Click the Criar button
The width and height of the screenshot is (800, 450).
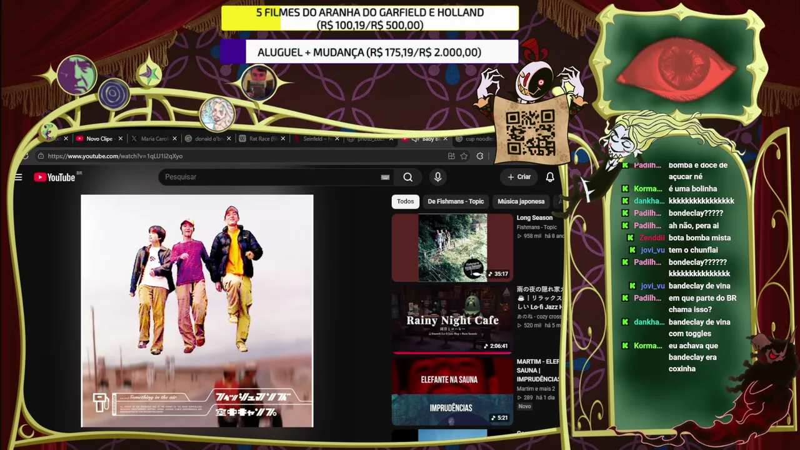(519, 177)
